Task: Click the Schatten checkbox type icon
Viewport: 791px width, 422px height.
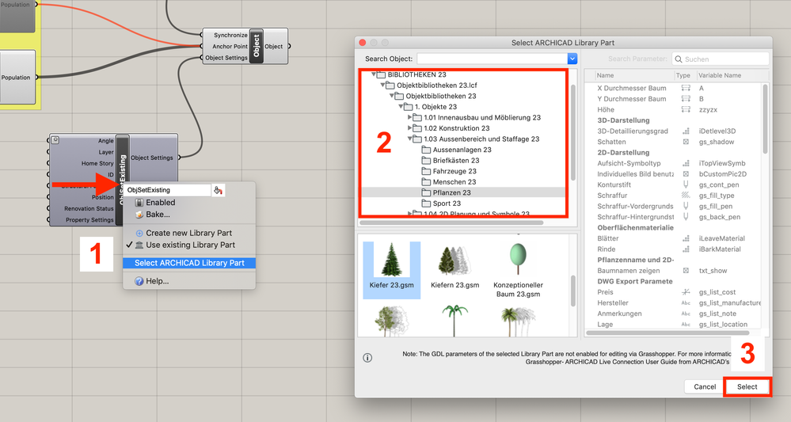Action: 686,142
